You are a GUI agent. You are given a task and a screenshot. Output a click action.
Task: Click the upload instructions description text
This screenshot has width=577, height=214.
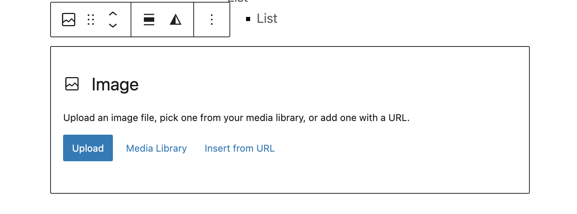click(x=236, y=118)
